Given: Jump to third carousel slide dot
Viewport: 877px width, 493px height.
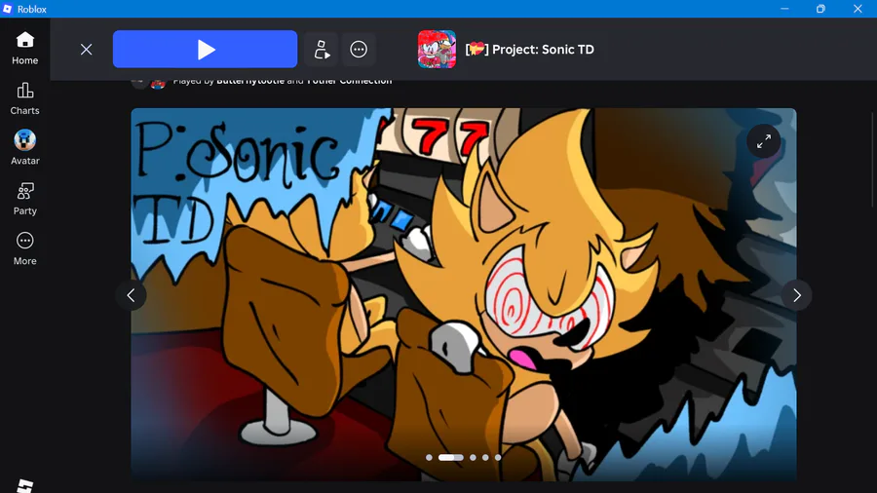Looking at the screenshot, I should pyautogui.click(x=474, y=457).
